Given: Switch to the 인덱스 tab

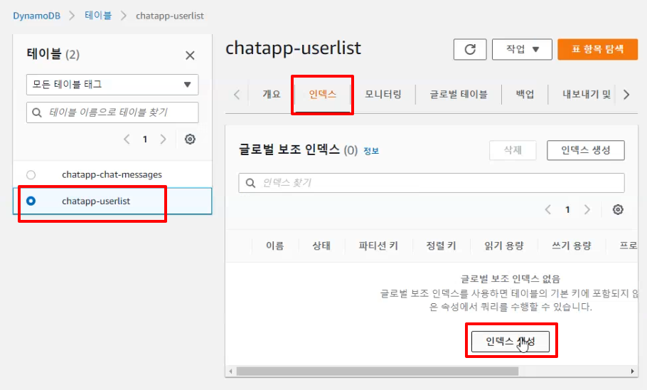Looking at the screenshot, I should [x=322, y=94].
